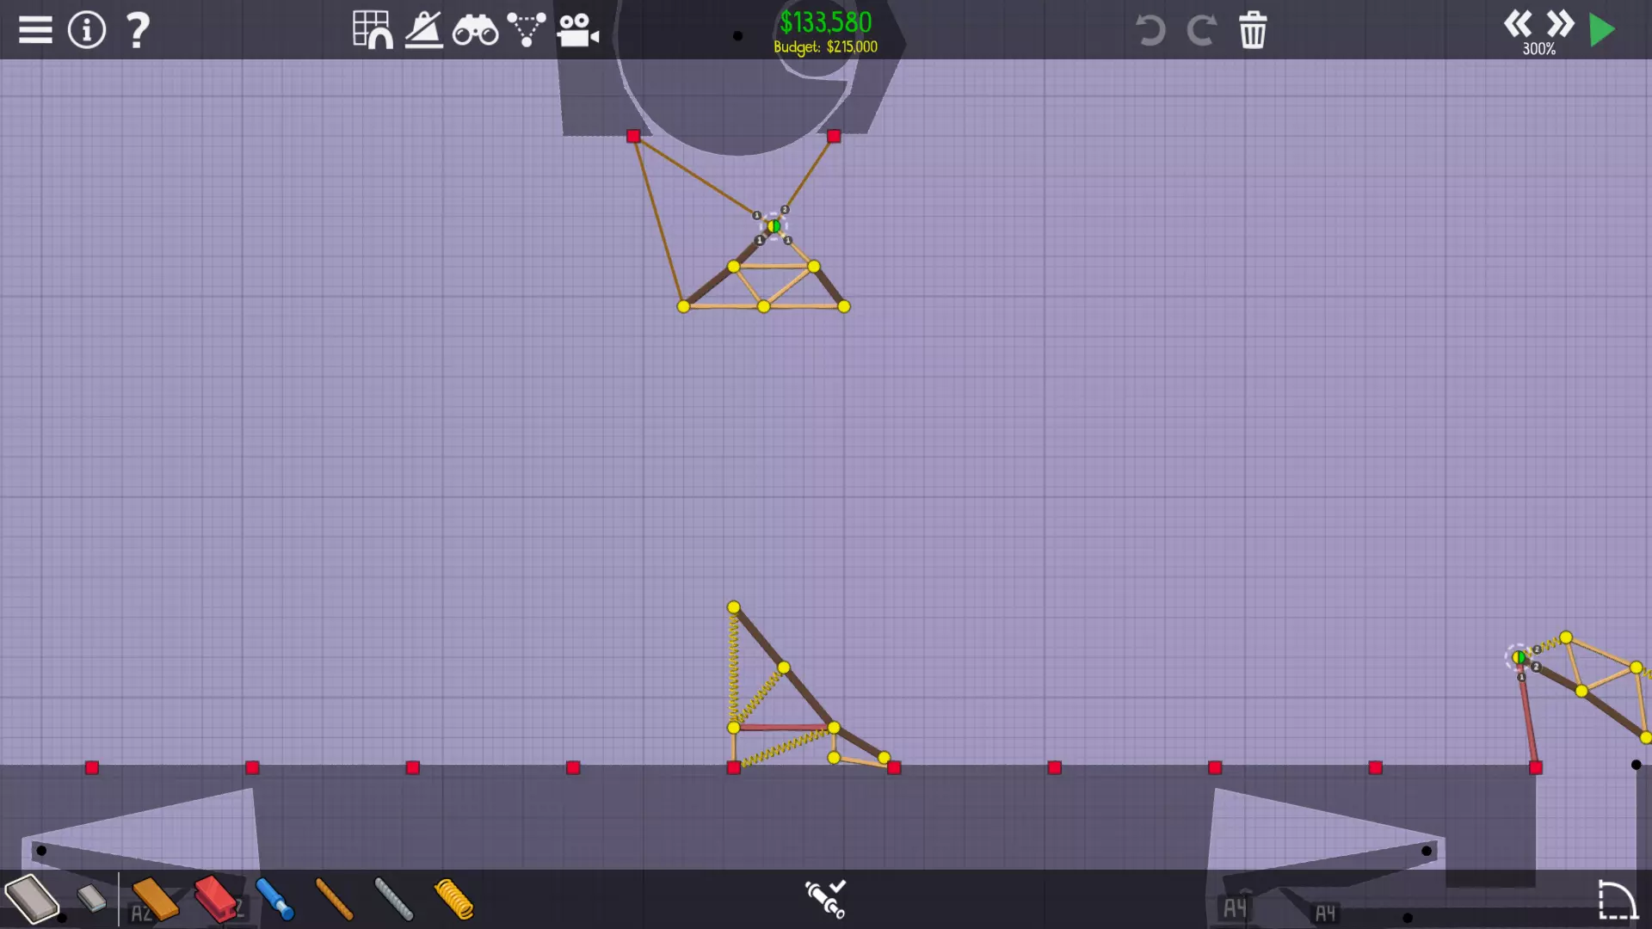This screenshot has width=1652, height=929.
Task: Open the camera settings icon
Action: tap(577, 31)
